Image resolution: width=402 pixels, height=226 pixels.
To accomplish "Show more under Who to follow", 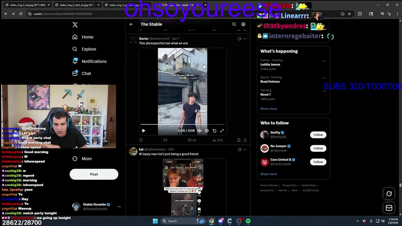I will pos(269,174).
